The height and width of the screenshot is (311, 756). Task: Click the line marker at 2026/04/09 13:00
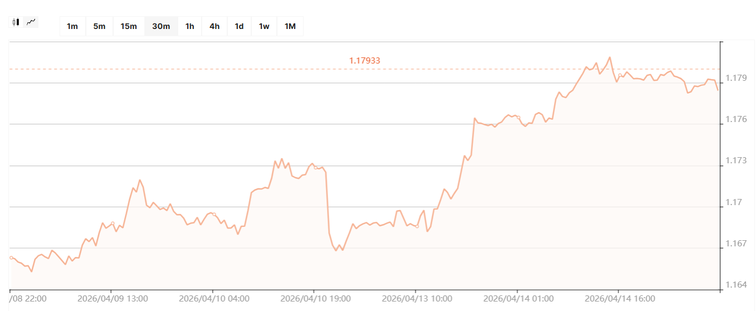click(x=113, y=223)
